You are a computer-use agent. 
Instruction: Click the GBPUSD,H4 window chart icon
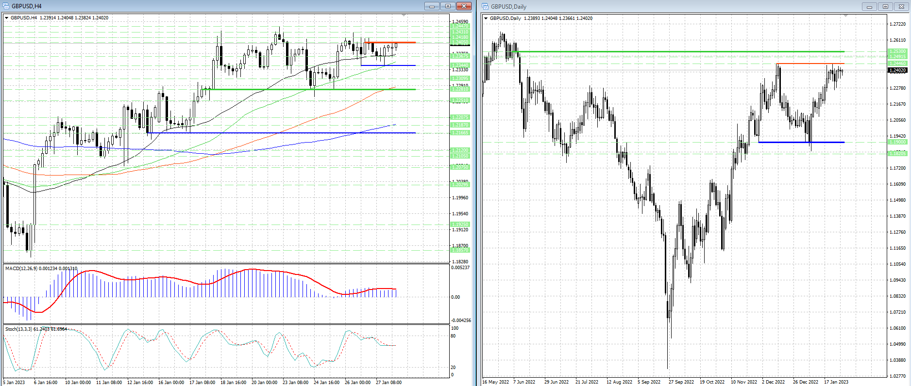coord(6,6)
